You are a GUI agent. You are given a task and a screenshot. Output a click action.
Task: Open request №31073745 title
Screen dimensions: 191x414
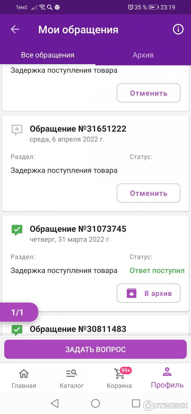point(78,229)
